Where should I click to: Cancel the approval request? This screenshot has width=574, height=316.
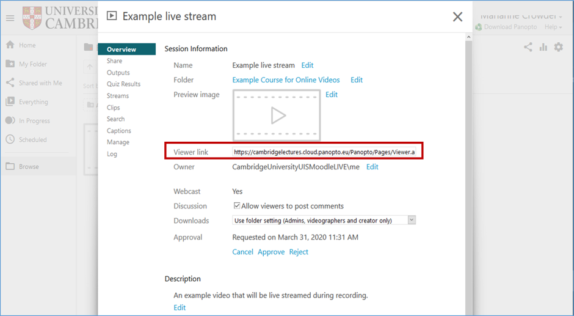pos(242,252)
